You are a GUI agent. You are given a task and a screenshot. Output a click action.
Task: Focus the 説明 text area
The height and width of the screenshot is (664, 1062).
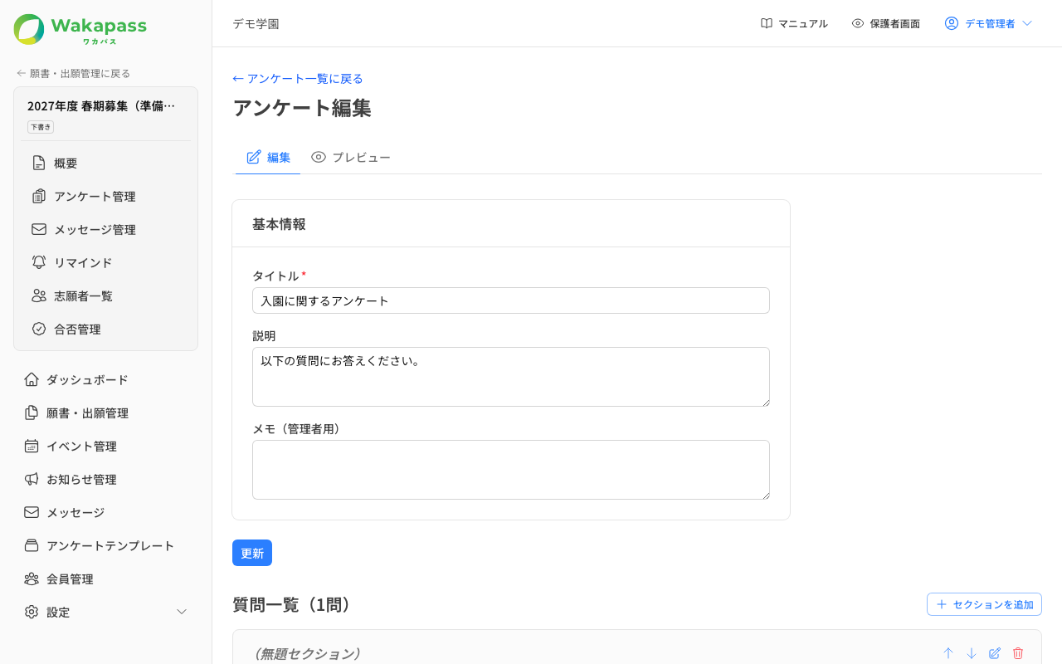(x=511, y=377)
